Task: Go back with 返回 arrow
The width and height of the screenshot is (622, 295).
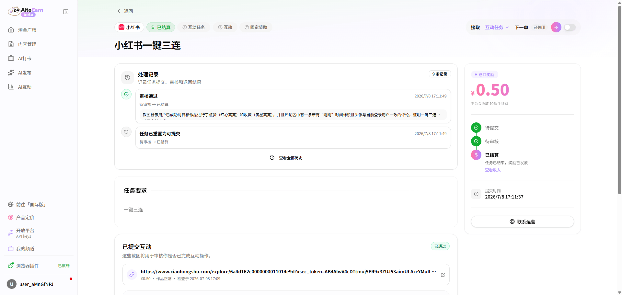Action: coord(125,11)
